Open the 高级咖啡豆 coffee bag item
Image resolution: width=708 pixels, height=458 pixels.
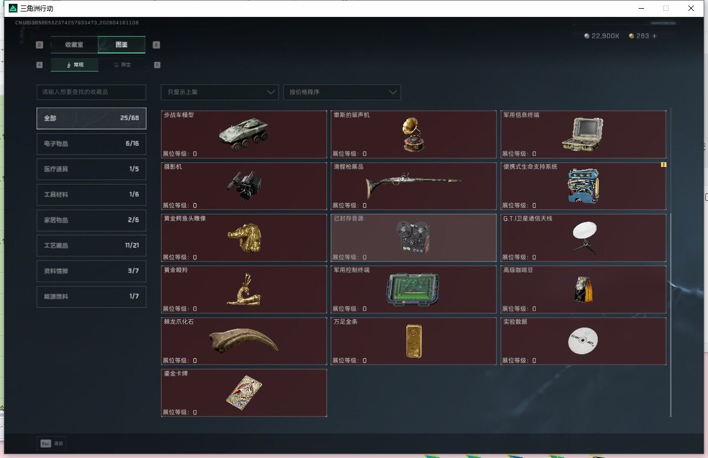click(x=583, y=289)
